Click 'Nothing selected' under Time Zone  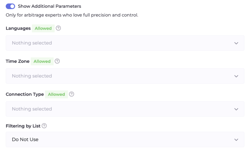(32, 76)
